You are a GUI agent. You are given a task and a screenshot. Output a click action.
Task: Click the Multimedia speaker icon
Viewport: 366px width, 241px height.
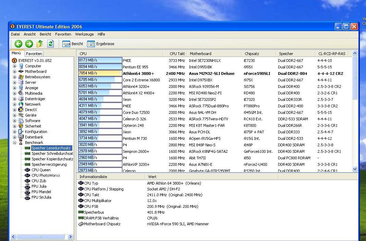(21, 93)
